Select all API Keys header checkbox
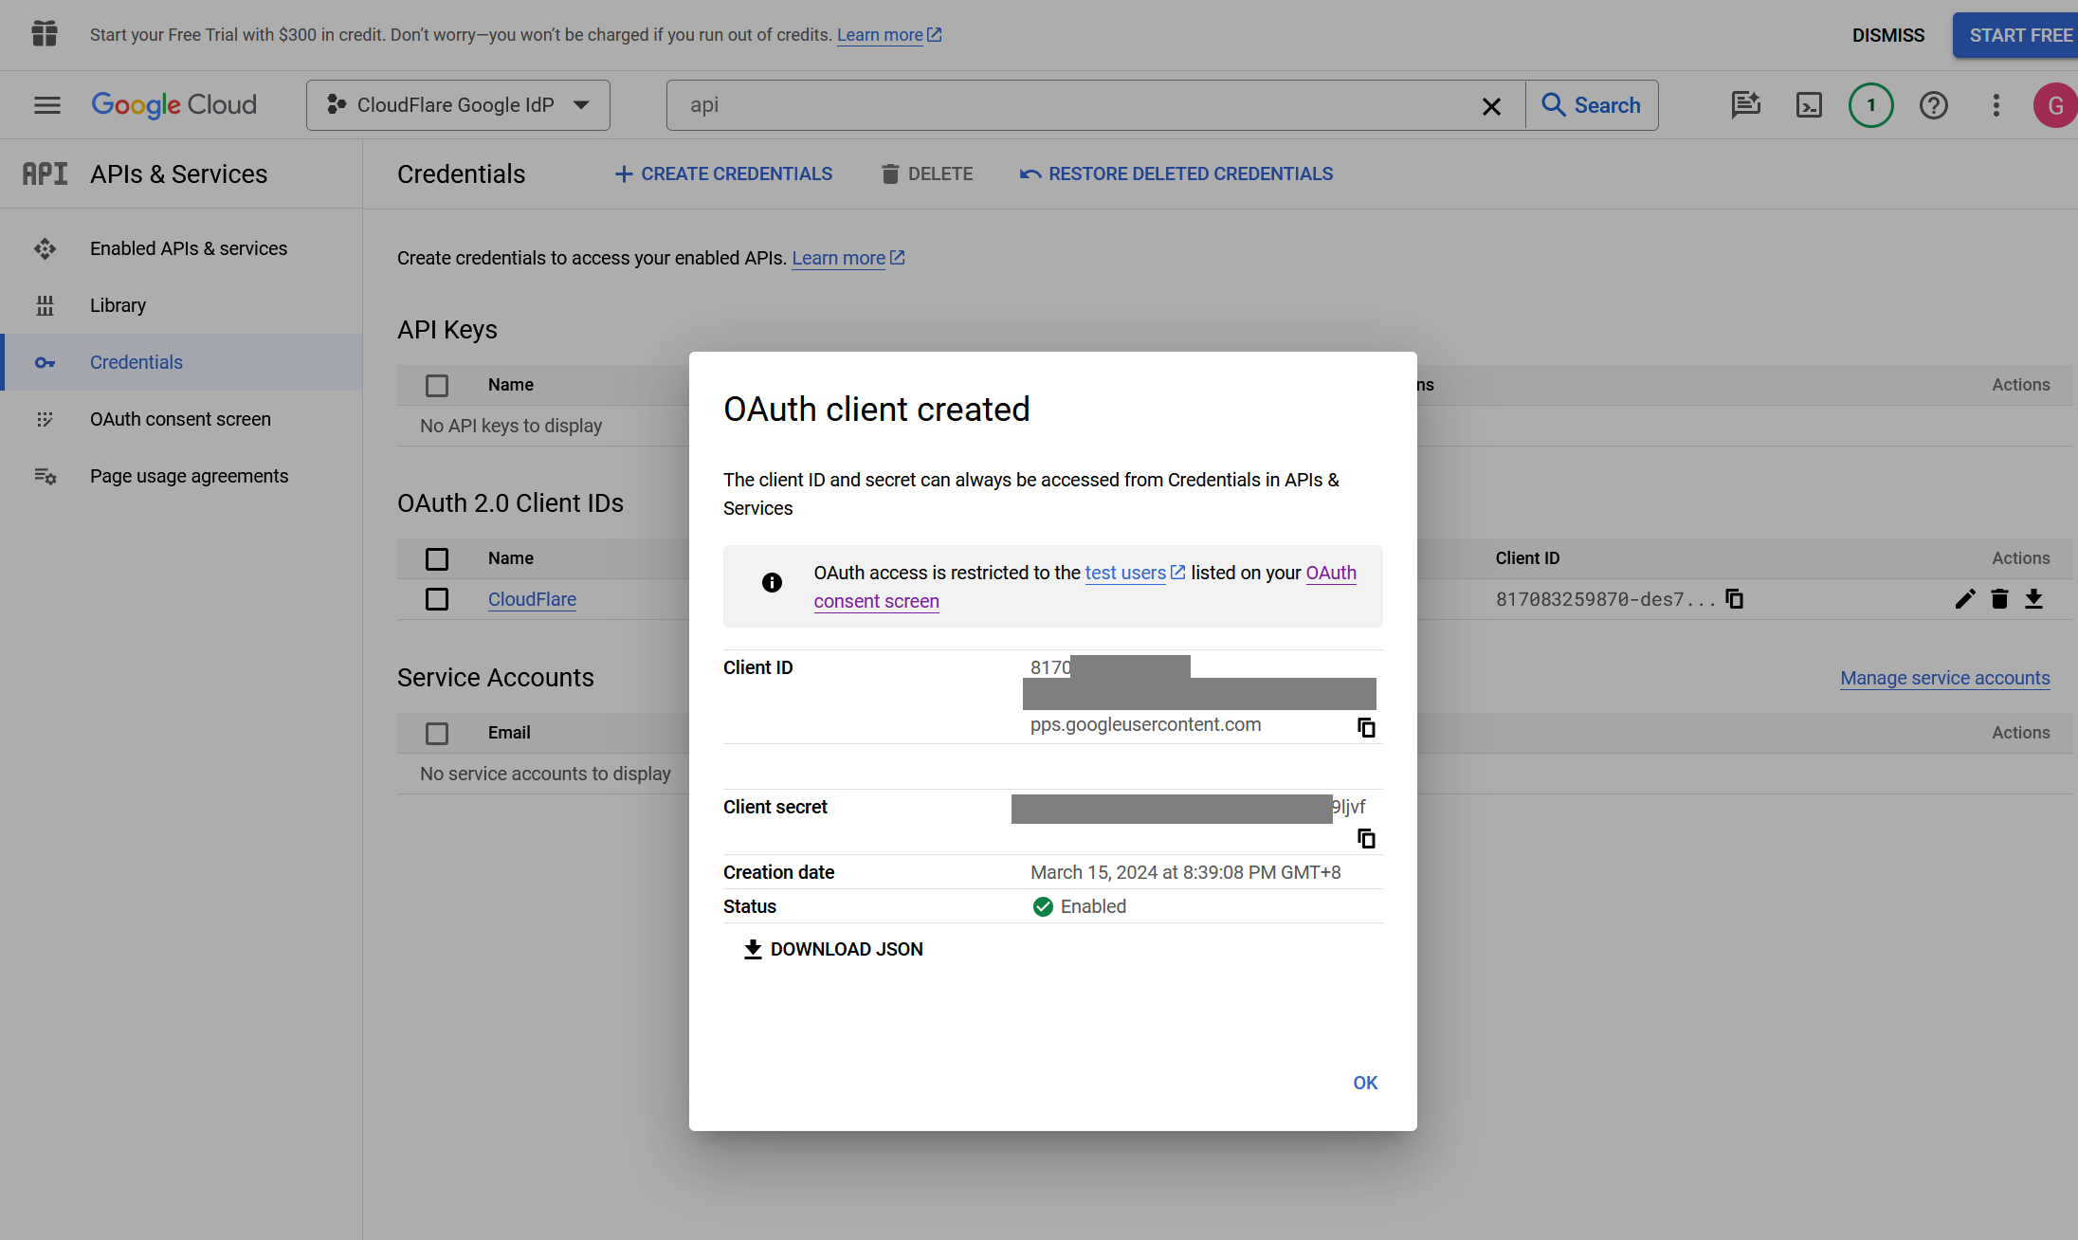Image resolution: width=2078 pixels, height=1240 pixels. 437,386
